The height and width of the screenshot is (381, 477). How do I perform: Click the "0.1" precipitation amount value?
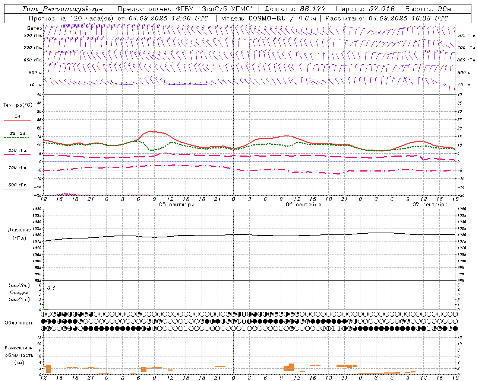coord(51,288)
